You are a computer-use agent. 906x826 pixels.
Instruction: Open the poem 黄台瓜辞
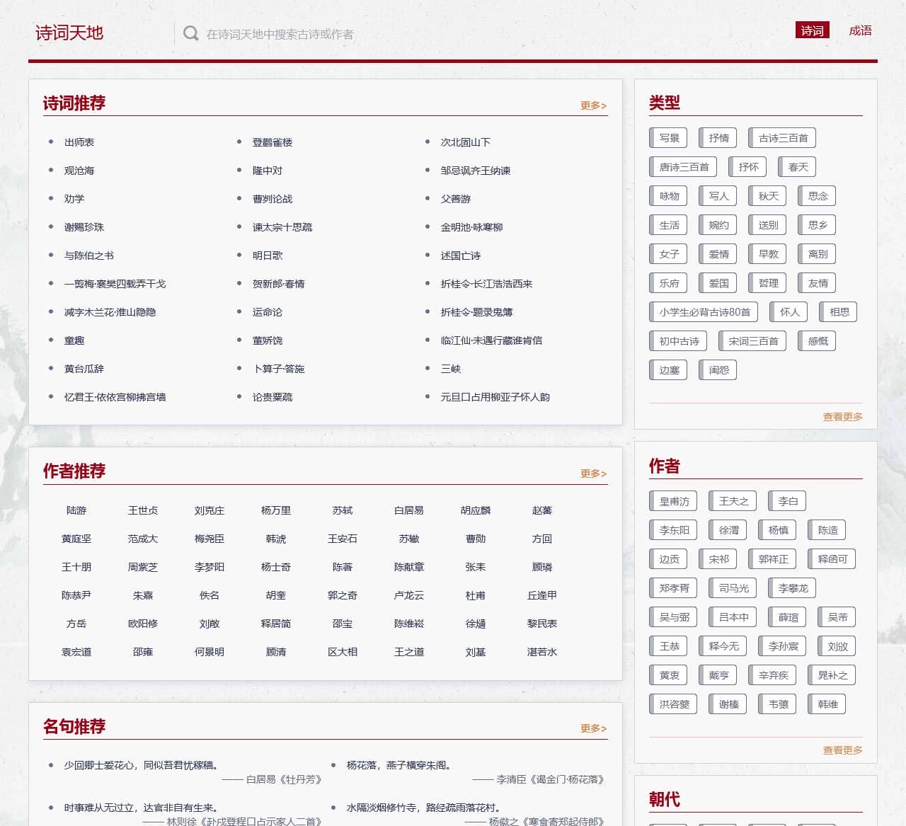pyautogui.click(x=84, y=369)
